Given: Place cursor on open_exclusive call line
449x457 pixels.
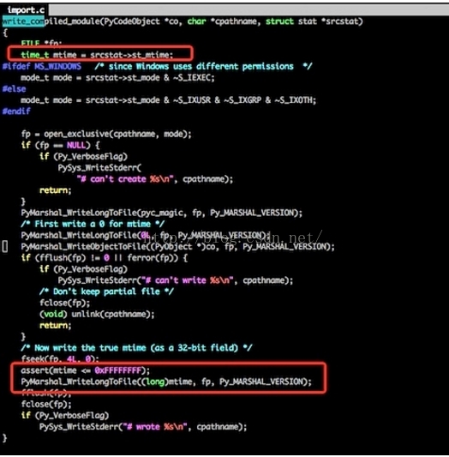Looking at the screenshot, I should click(106, 134).
